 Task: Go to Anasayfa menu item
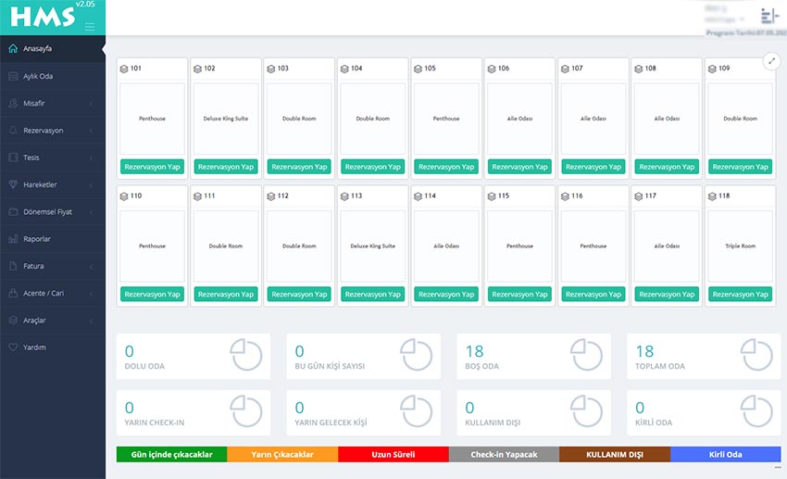[x=53, y=49]
